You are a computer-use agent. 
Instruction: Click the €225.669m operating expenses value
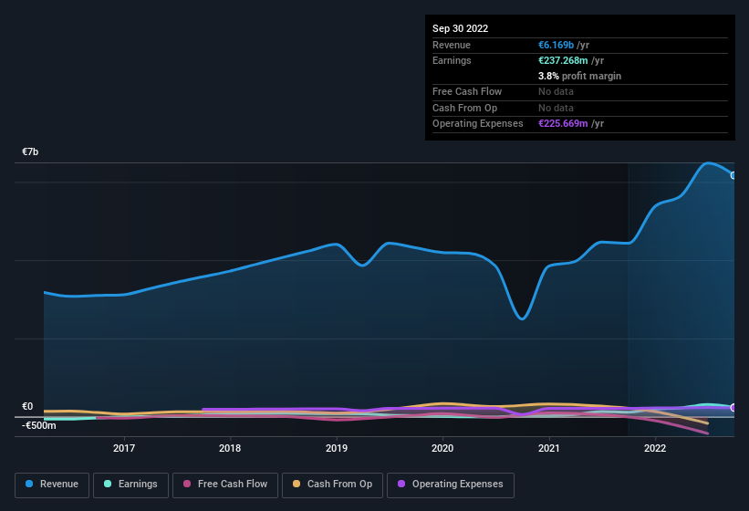pyautogui.click(x=563, y=124)
